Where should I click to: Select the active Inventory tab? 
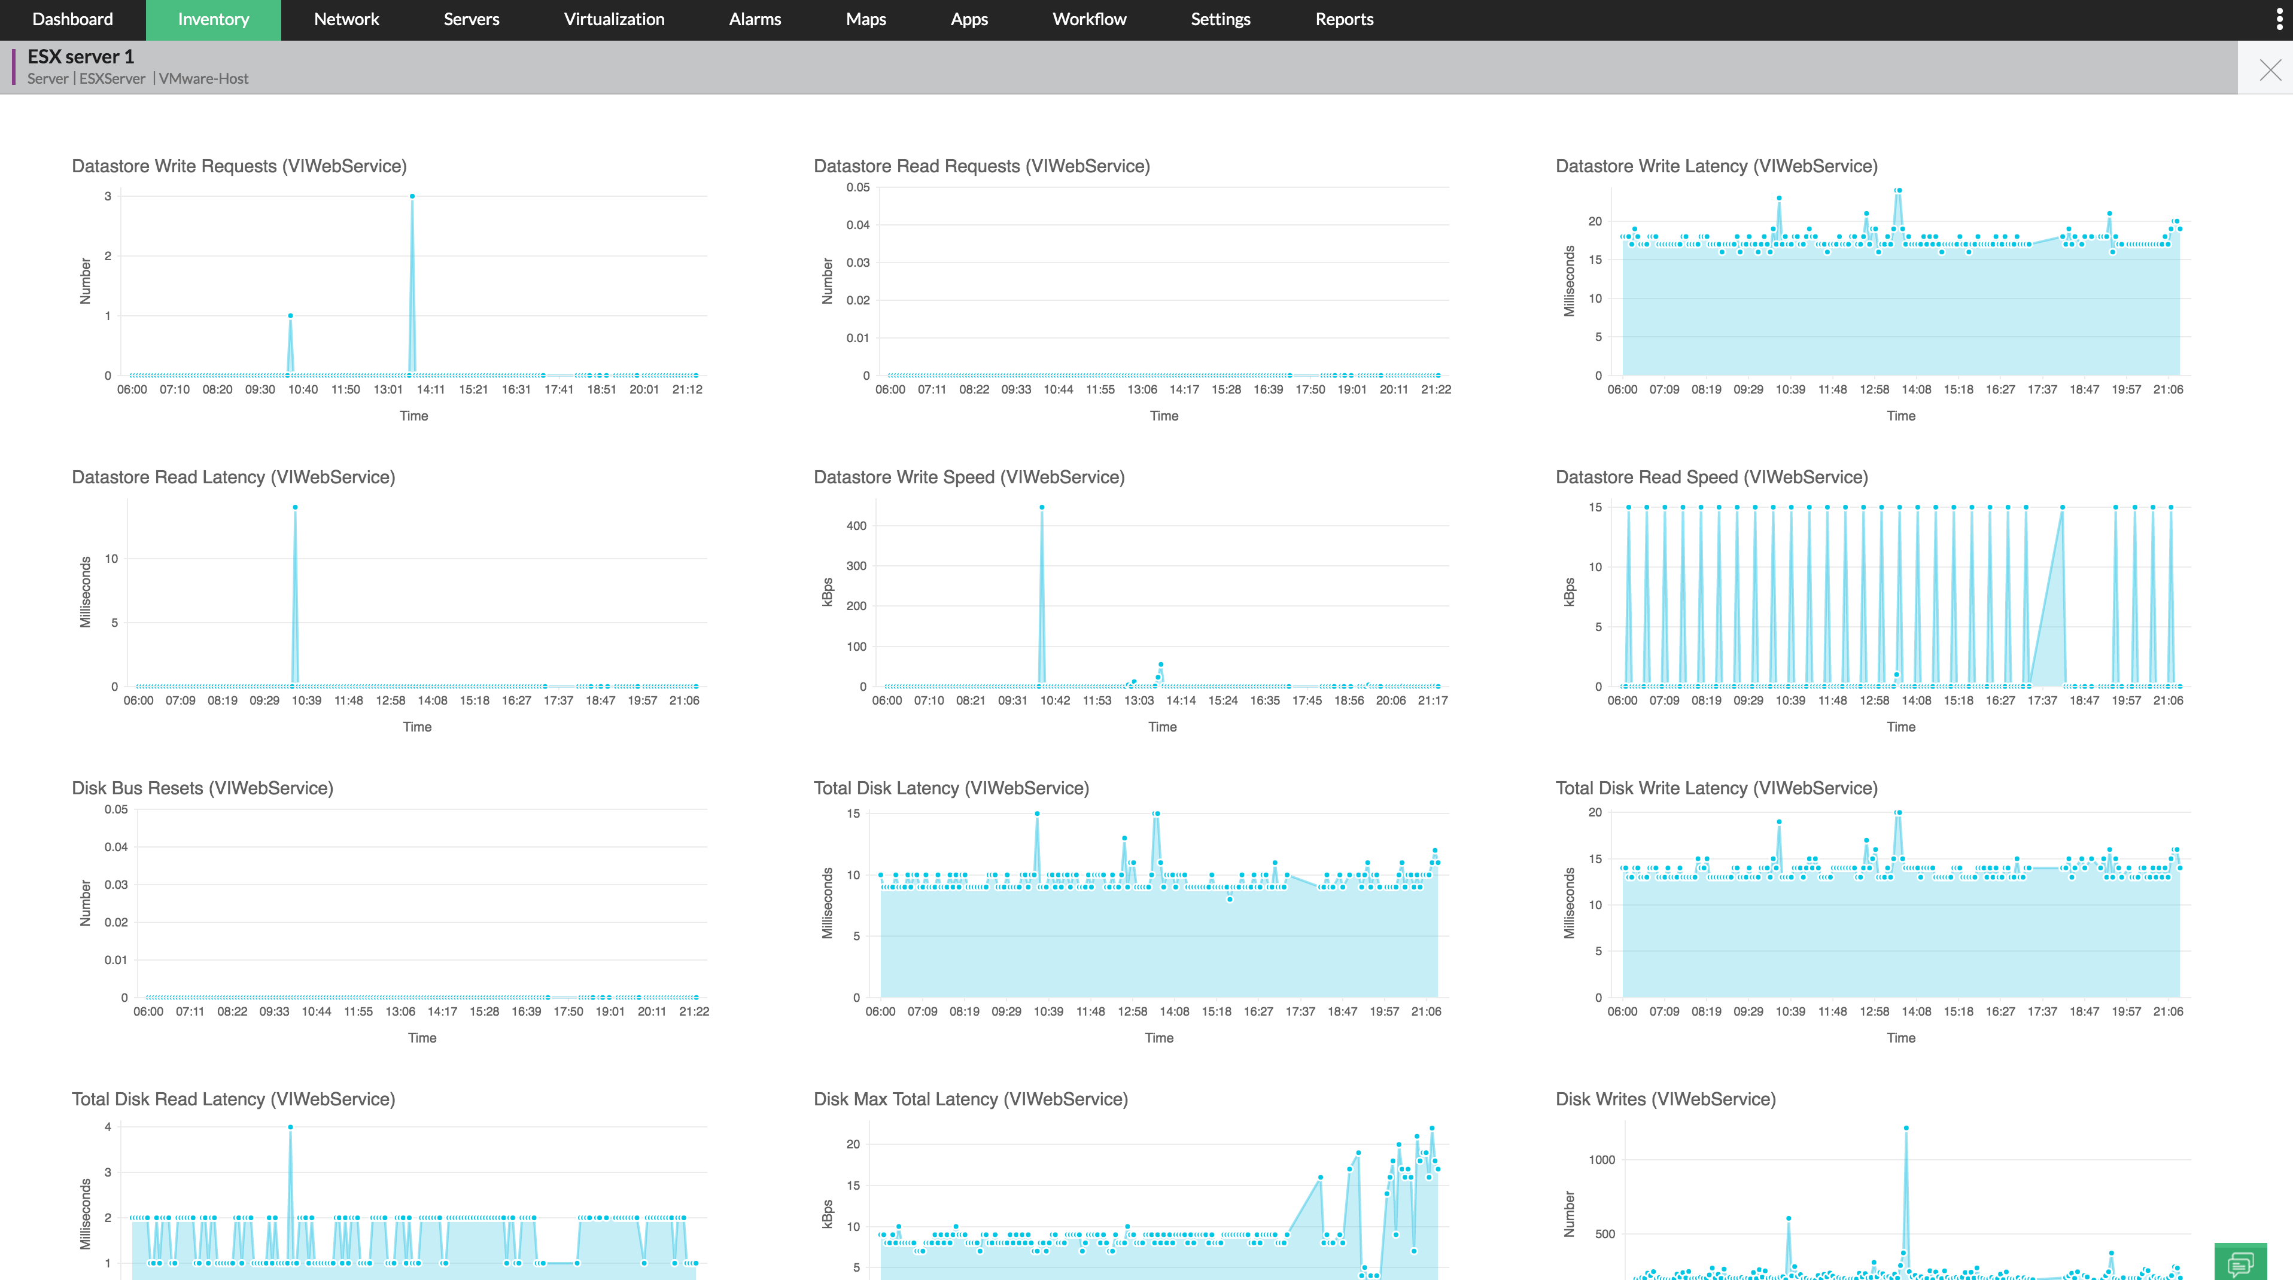214,20
